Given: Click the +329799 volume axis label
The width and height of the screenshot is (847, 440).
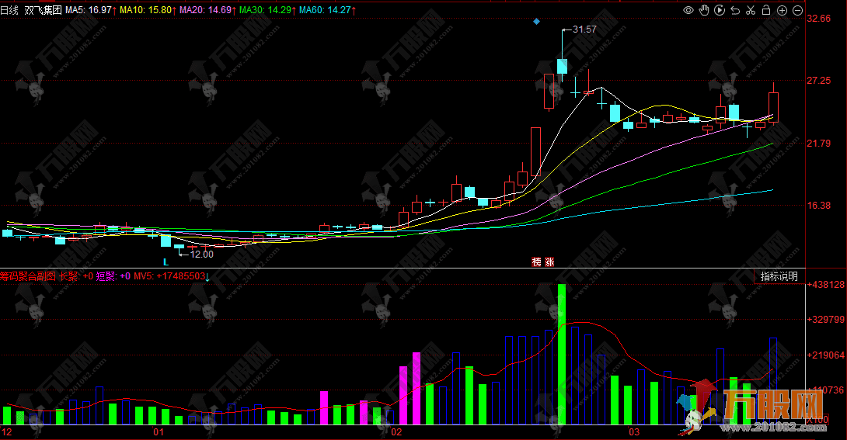Looking at the screenshot, I should click(x=826, y=319).
